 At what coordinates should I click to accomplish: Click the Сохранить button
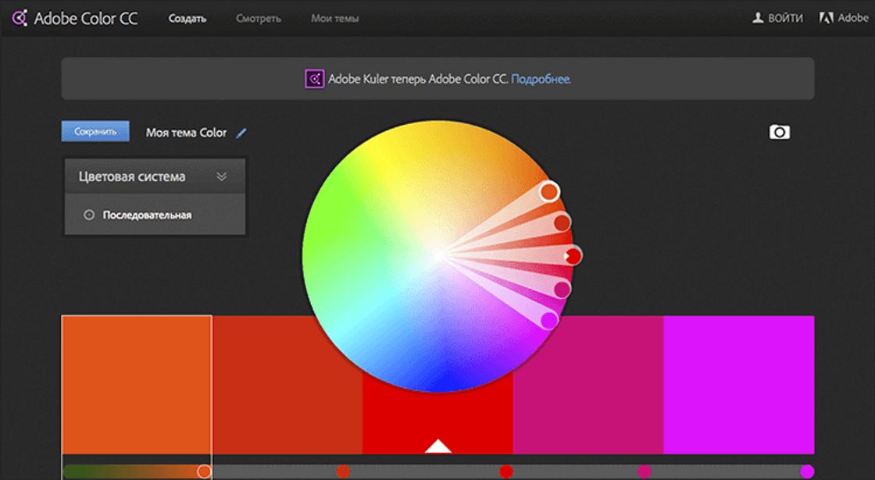coord(95,132)
